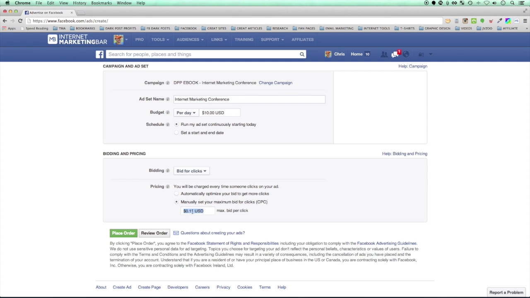530x298 pixels.
Task: Click the info icon next to Schedule
Action: pyautogui.click(x=168, y=125)
